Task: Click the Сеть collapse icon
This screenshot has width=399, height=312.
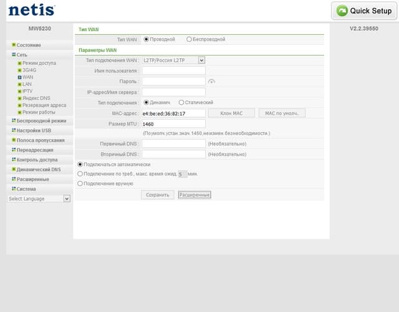Action: [x=14, y=54]
